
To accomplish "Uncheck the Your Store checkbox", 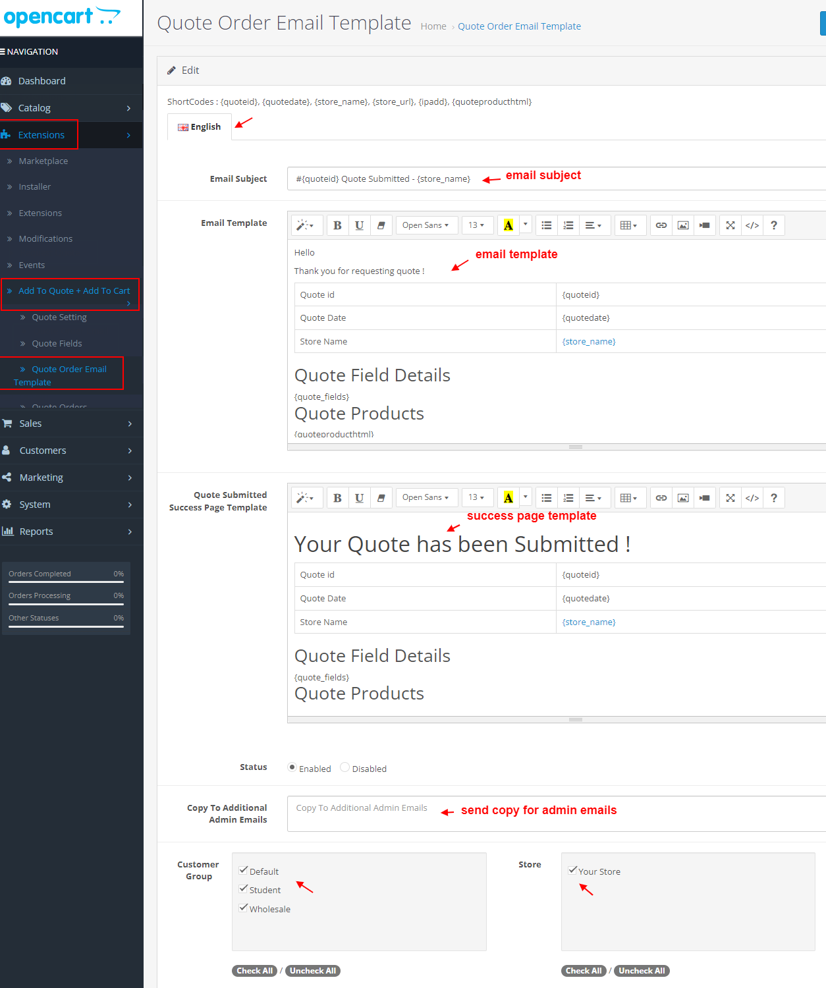I will tap(572, 870).
